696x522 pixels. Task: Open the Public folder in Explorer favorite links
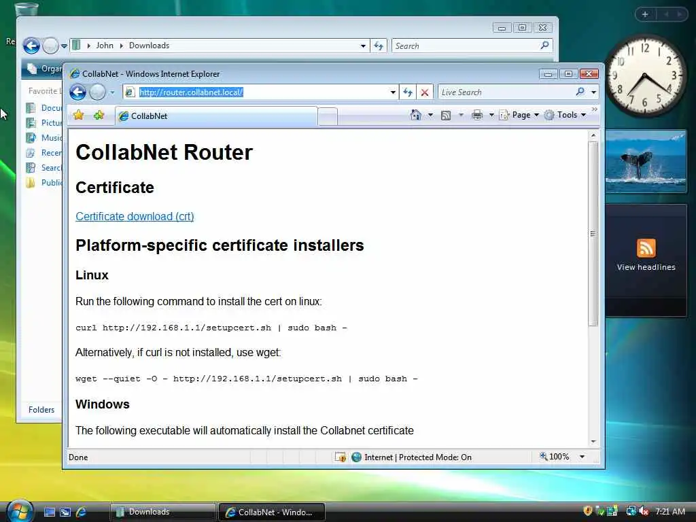(x=44, y=183)
